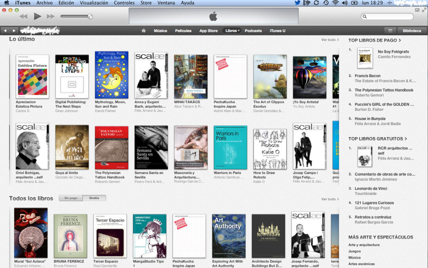The image size is (428, 268).
Task: Open the Store menu in the menu bar
Action: click(x=146, y=2)
